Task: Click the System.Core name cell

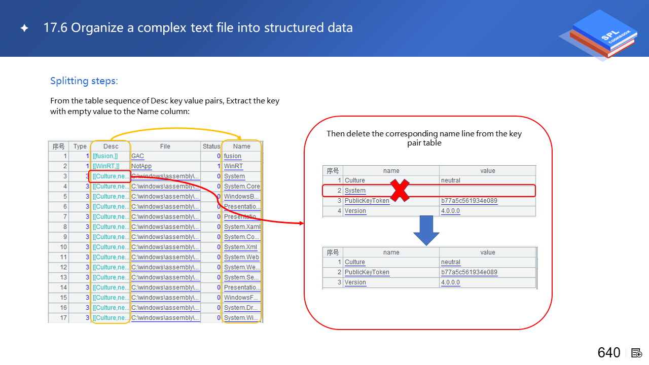Action: point(242,187)
